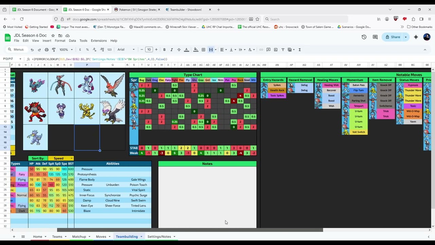The height and width of the screenshot is (245, 435).
Task: Increase decimal places
Action: pos(102,50)
